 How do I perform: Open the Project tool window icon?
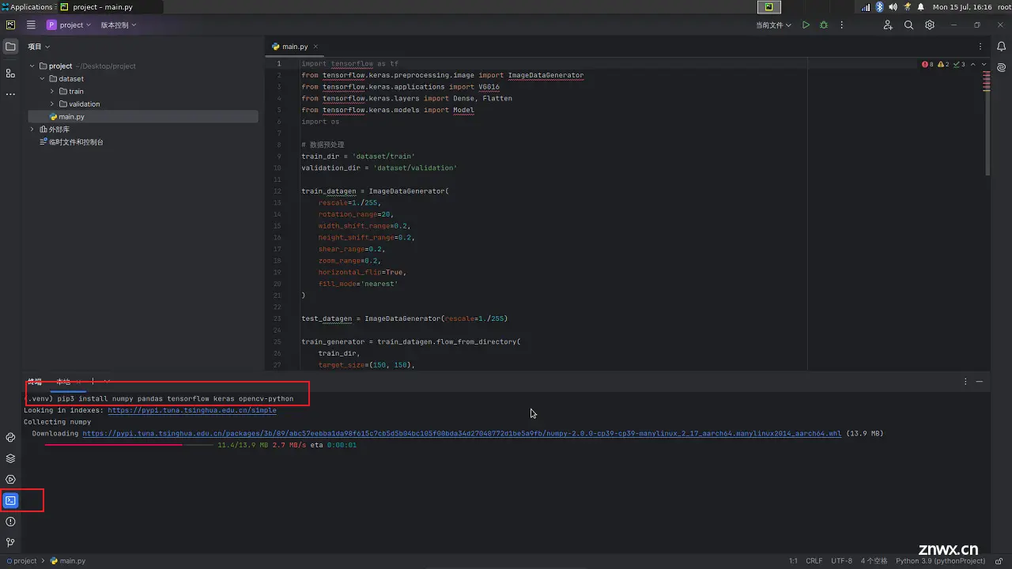[x=10, y=47]
